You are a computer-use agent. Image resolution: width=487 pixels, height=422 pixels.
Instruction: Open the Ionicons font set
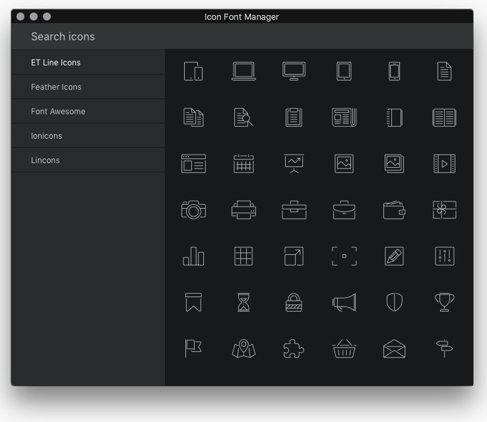tap(88, 136)
